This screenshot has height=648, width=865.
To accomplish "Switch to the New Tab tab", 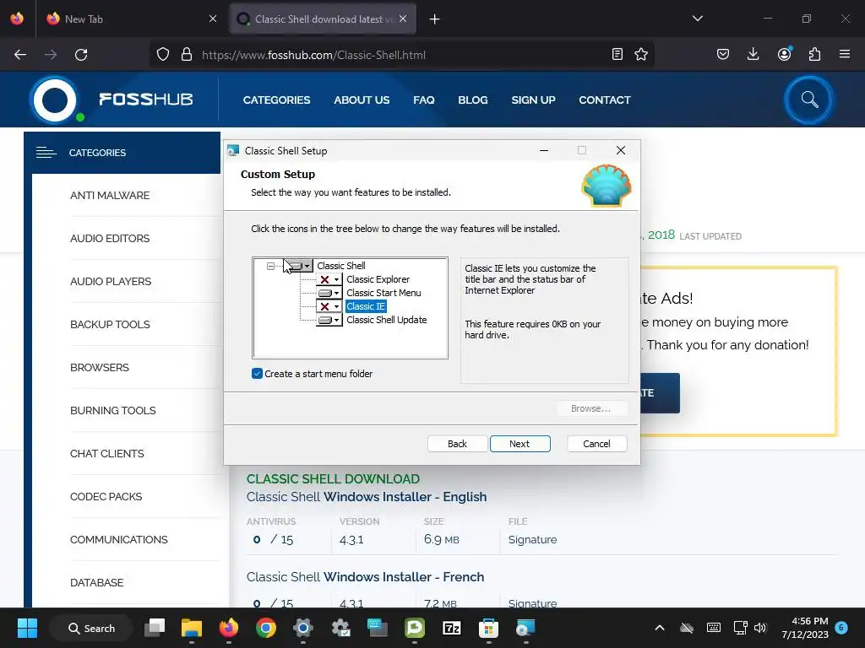I will tap(131, 19).
